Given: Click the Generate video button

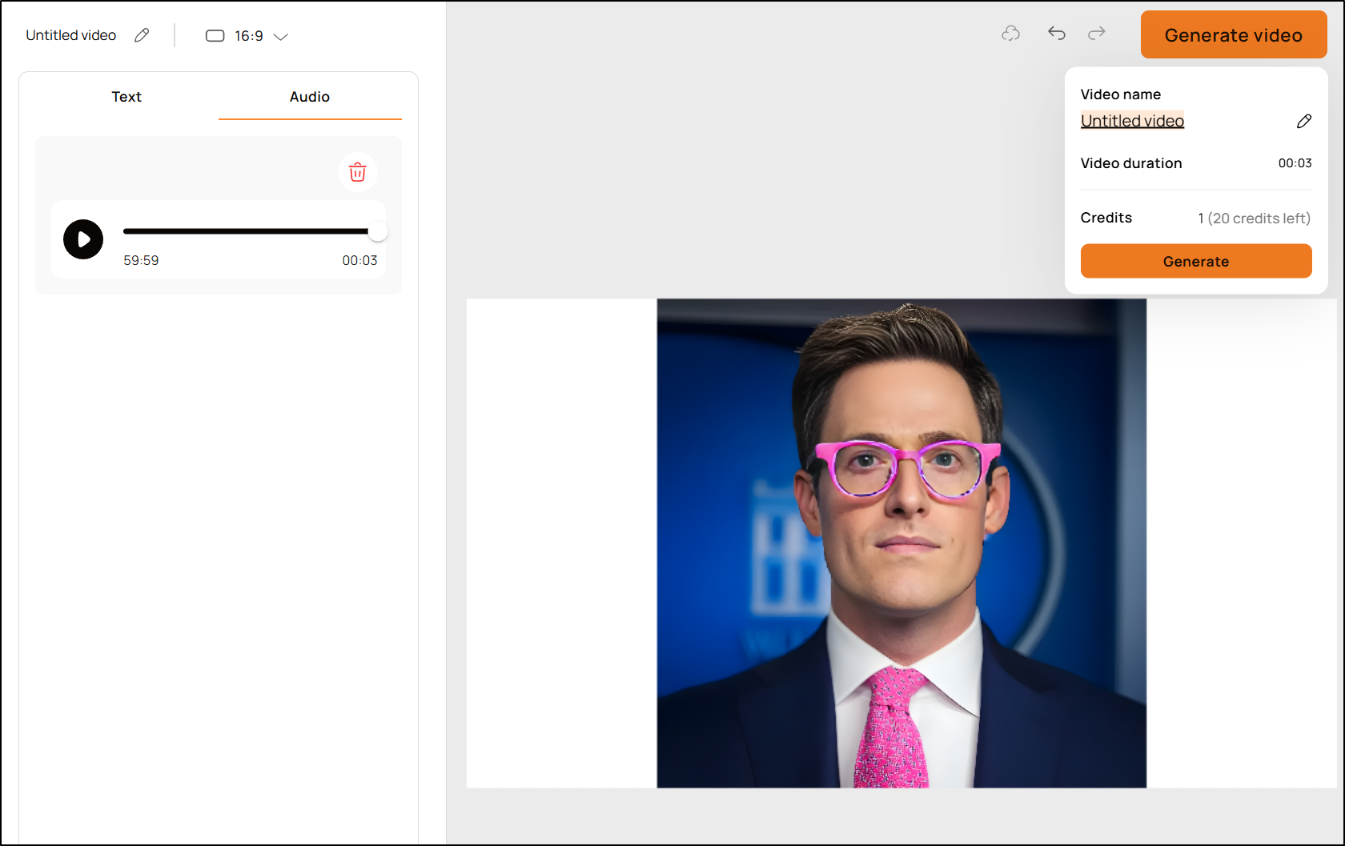Looking at the screenshot, I should tap(1234, 34).
